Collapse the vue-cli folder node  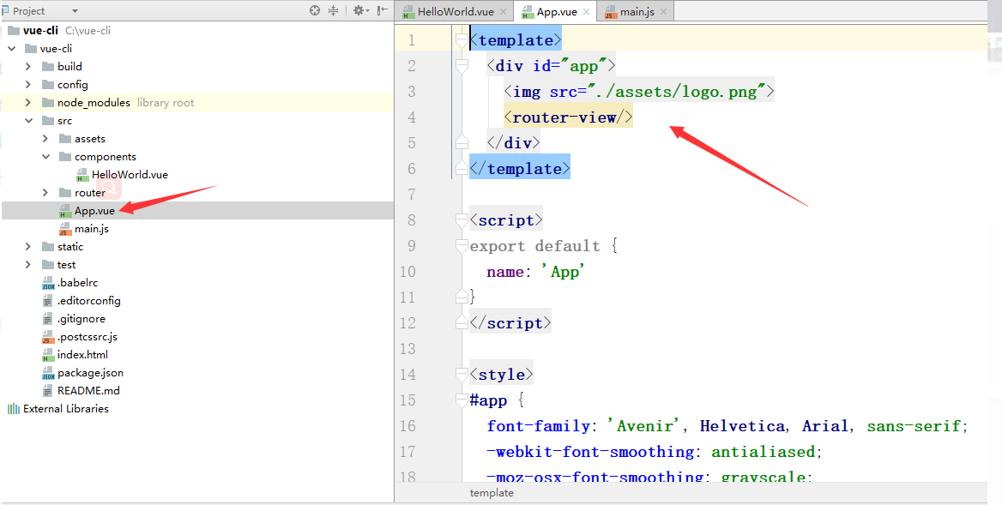tap(11, 49)
